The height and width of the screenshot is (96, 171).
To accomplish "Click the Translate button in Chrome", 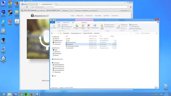I will 65,10.
